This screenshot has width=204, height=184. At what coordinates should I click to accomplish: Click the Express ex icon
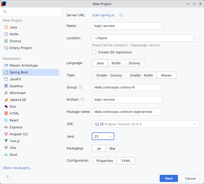6,127
